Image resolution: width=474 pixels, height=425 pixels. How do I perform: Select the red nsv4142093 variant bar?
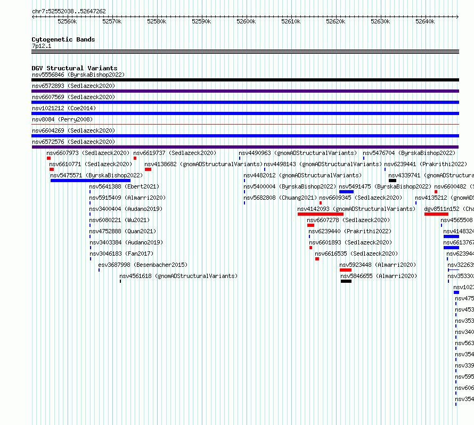(321, 214)
